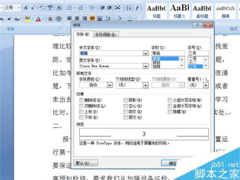This screenshot has height=180, width=240.
Task: Select 加粗 in the 字形 list
Action: tap(156, 66)
